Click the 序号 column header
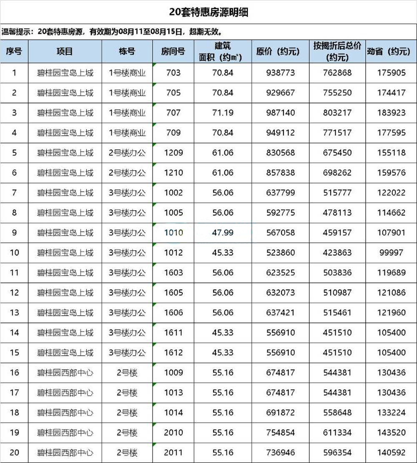 coord(14,51)
